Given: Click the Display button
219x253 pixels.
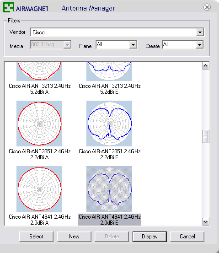Looking at the screenshot, I should point(150,237).
